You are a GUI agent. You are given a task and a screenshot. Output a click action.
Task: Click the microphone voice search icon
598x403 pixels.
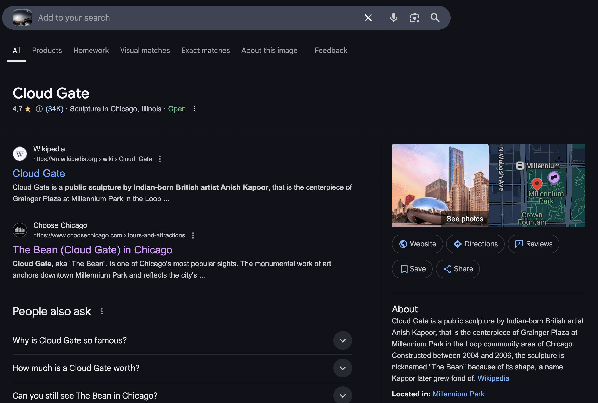(x=394, y=18)
